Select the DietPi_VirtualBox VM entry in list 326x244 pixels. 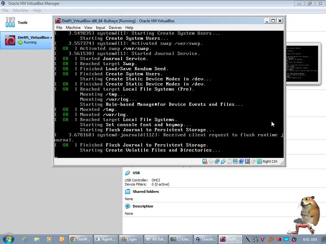pos(26,40)
